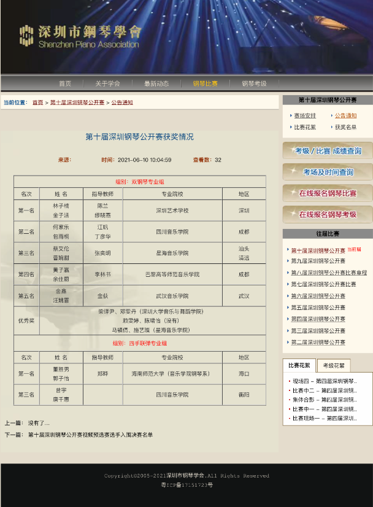Click the Shenzhen Piano Association logo
Screen dimensions: 373x507
(x=80, y=36)
